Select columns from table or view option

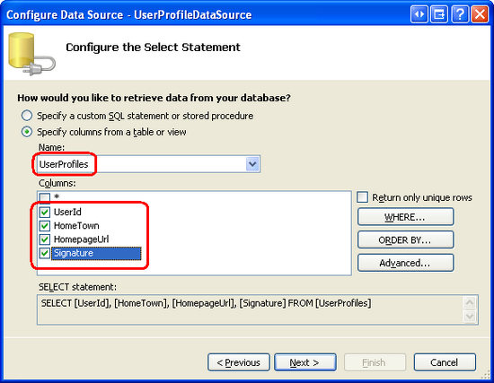pyautogui.click(x=27, y=132)
